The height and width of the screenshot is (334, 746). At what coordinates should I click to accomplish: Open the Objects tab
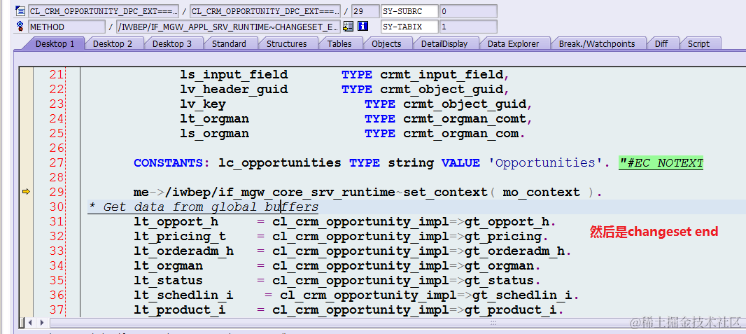[386, 44]
